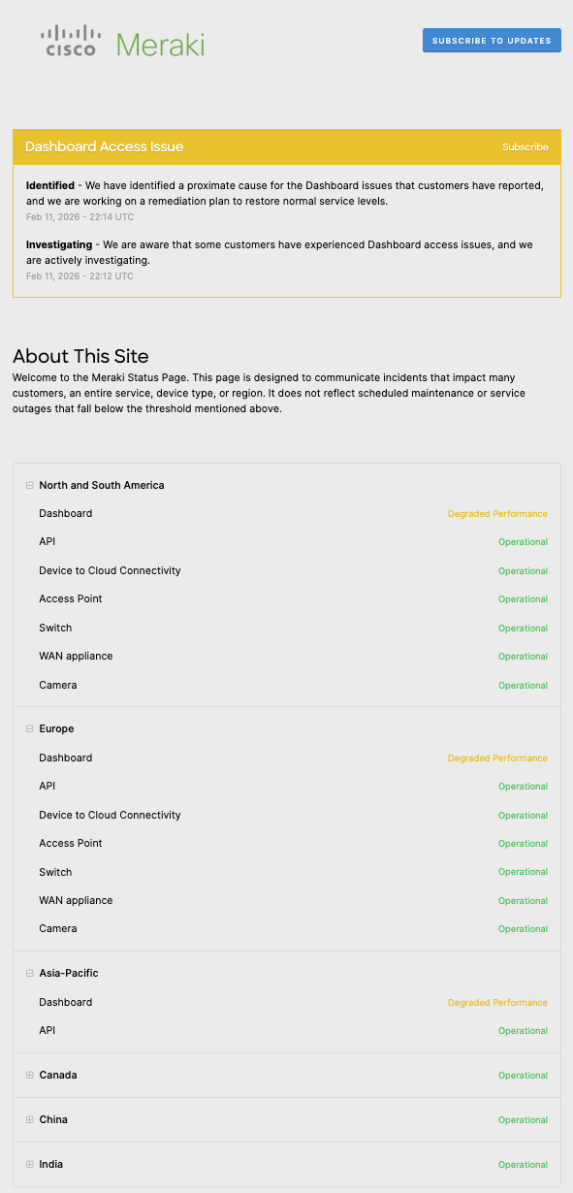Collapse the Europe region section

point(30,728)
